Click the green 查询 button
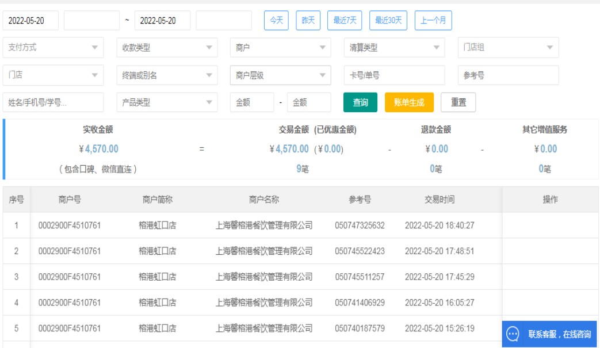The height and width of the screenshot is (348, 600). [x=360, y=102]
